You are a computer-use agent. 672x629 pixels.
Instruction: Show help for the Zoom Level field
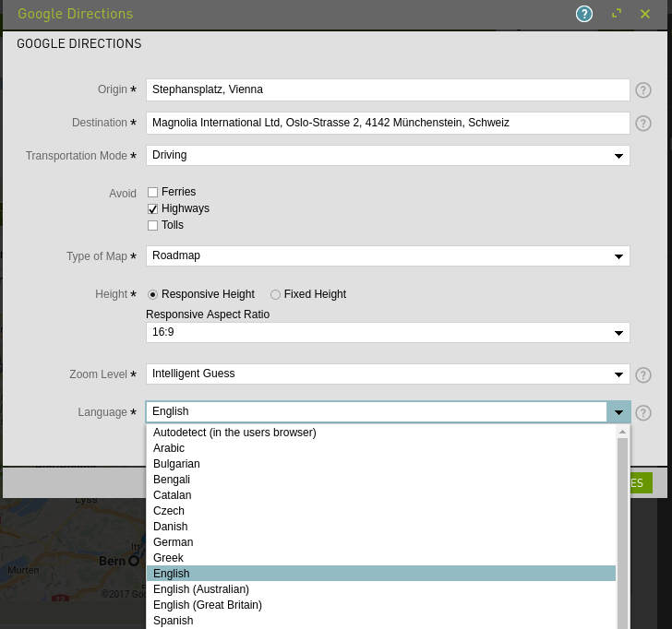[x=642, y=374]
